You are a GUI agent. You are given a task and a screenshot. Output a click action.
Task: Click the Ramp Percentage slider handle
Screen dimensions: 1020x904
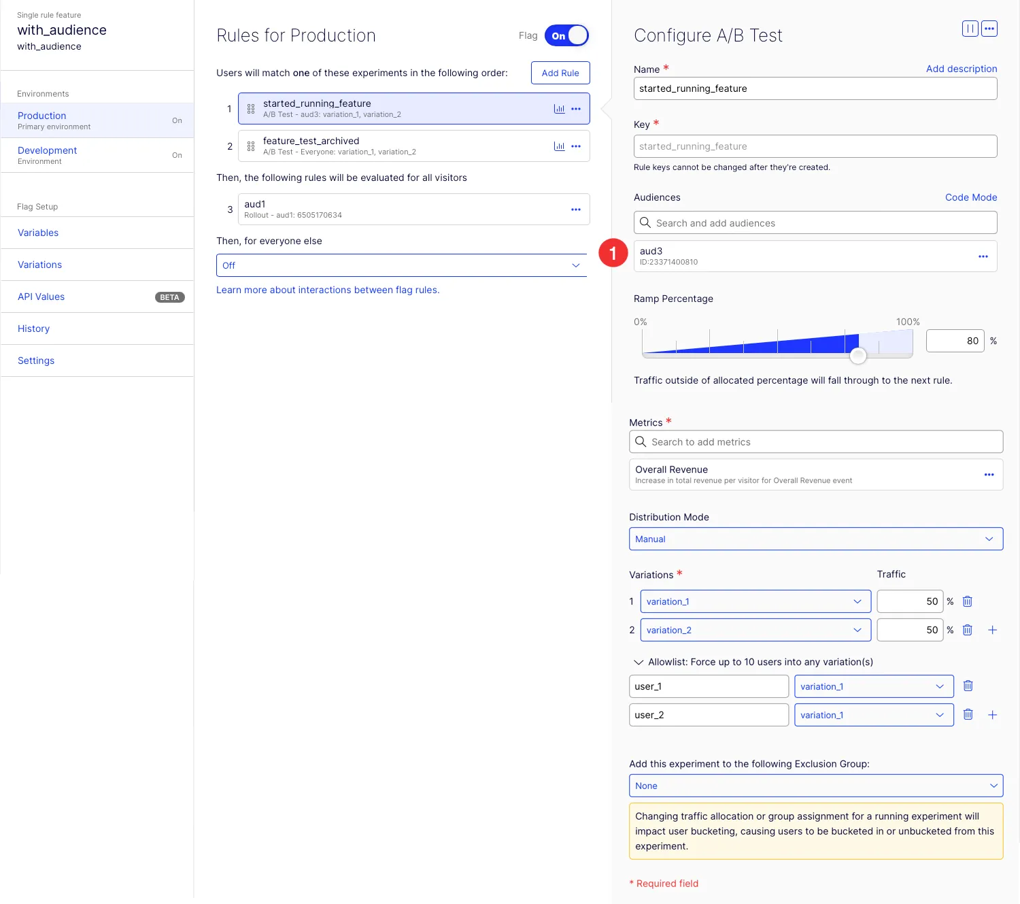tap(858, 355)
